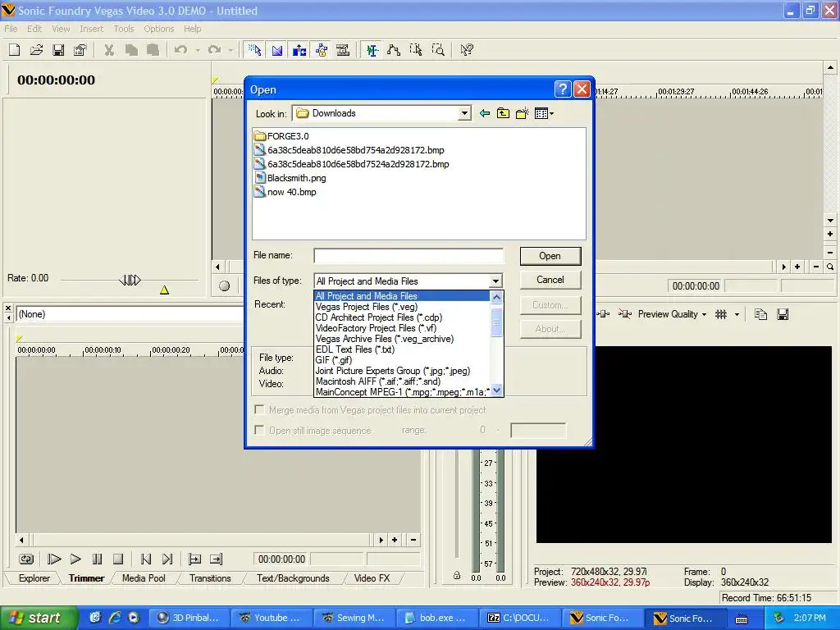
Task: Click the file type list scrollbar down arrow
Action: [x=496, y=390]
